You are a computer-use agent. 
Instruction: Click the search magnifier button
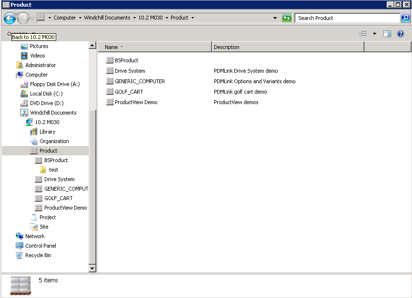(405, 18)
